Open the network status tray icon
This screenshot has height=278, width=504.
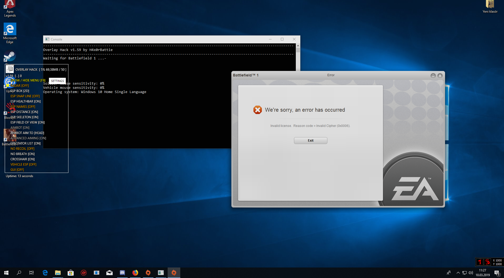pos(465,273)
